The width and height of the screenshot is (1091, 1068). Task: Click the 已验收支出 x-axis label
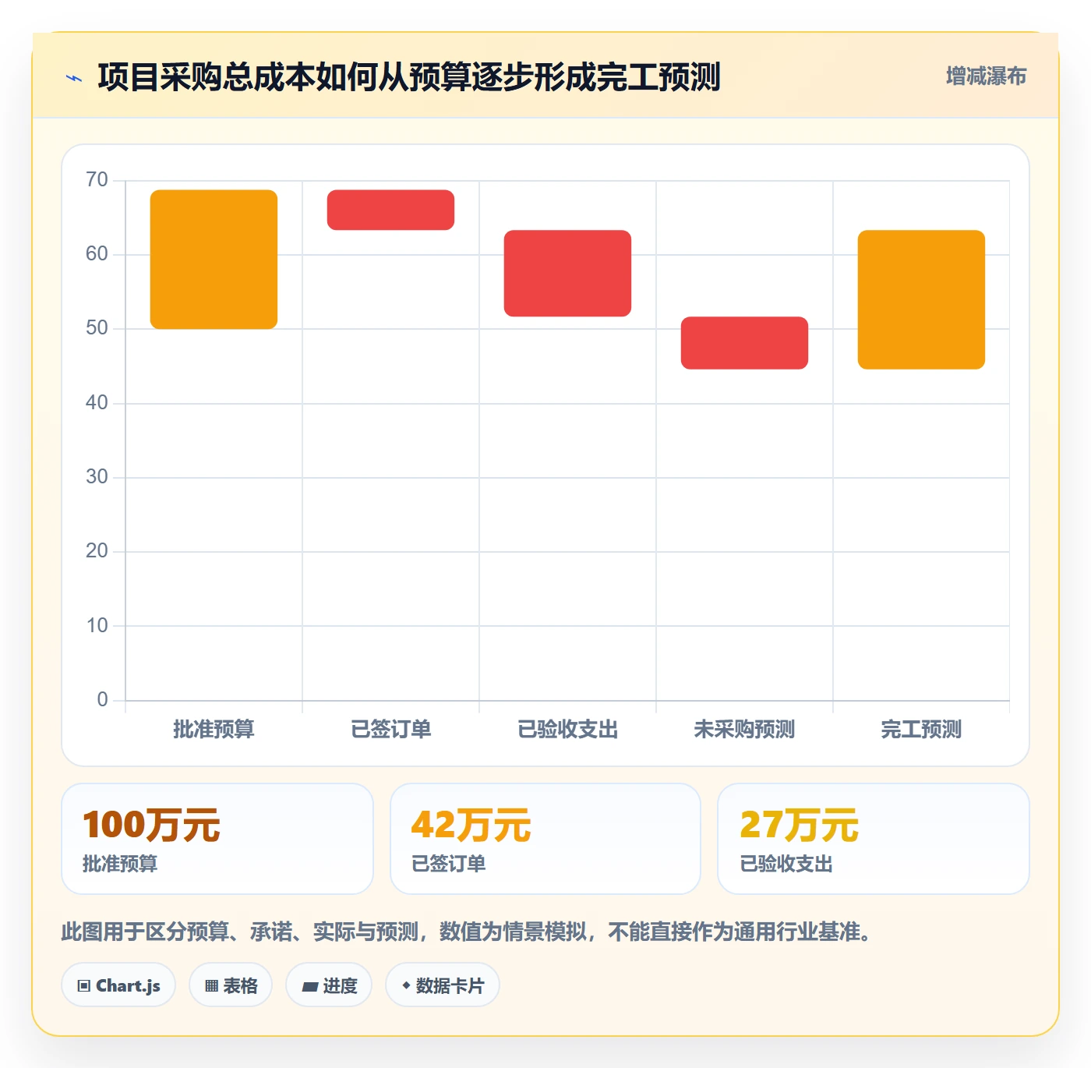(x=567, y=730)
